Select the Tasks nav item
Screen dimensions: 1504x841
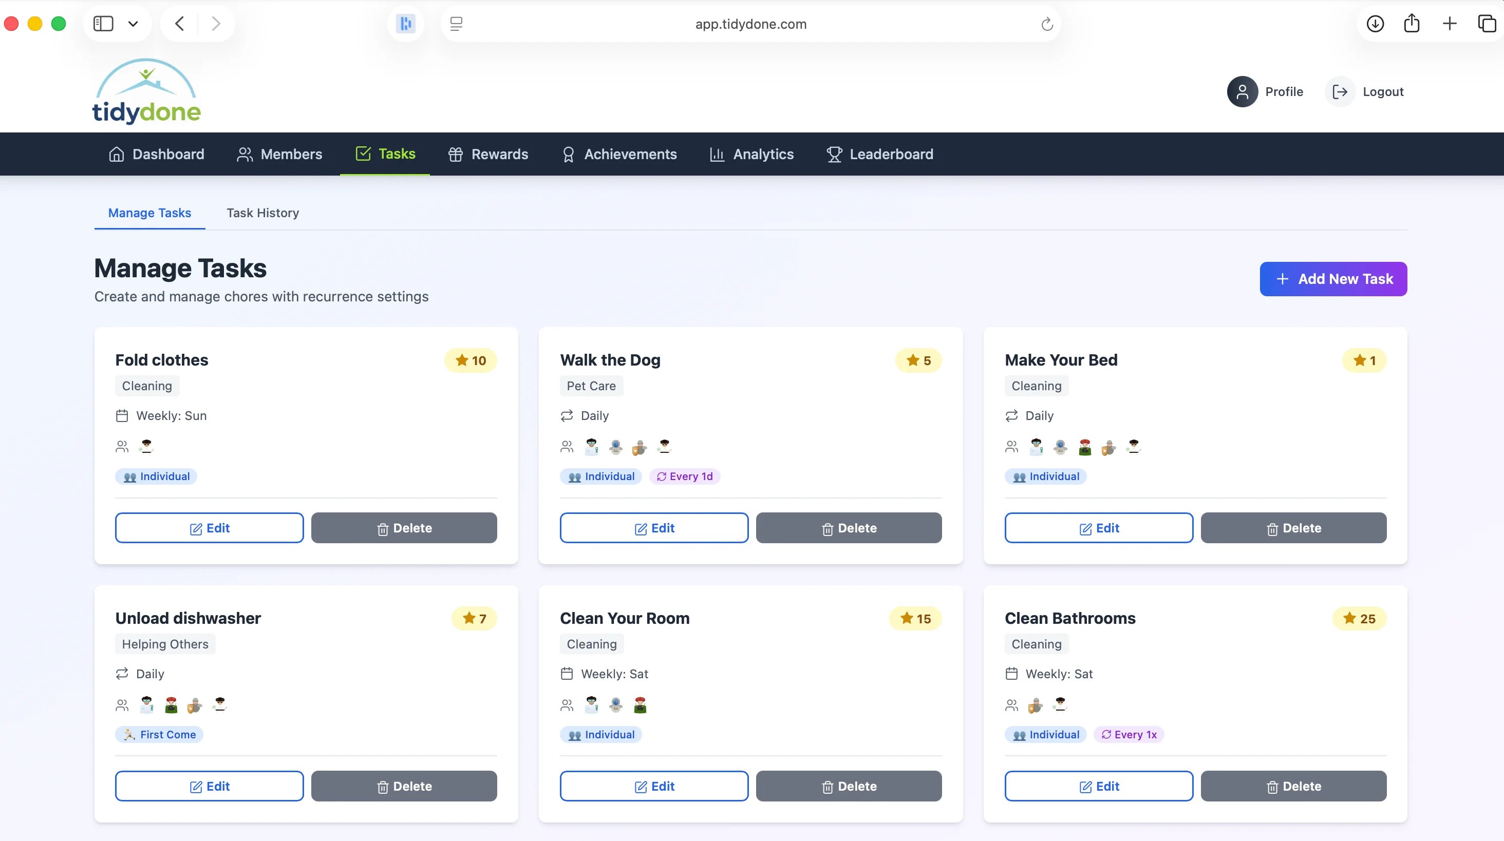[x=385, y=154]
